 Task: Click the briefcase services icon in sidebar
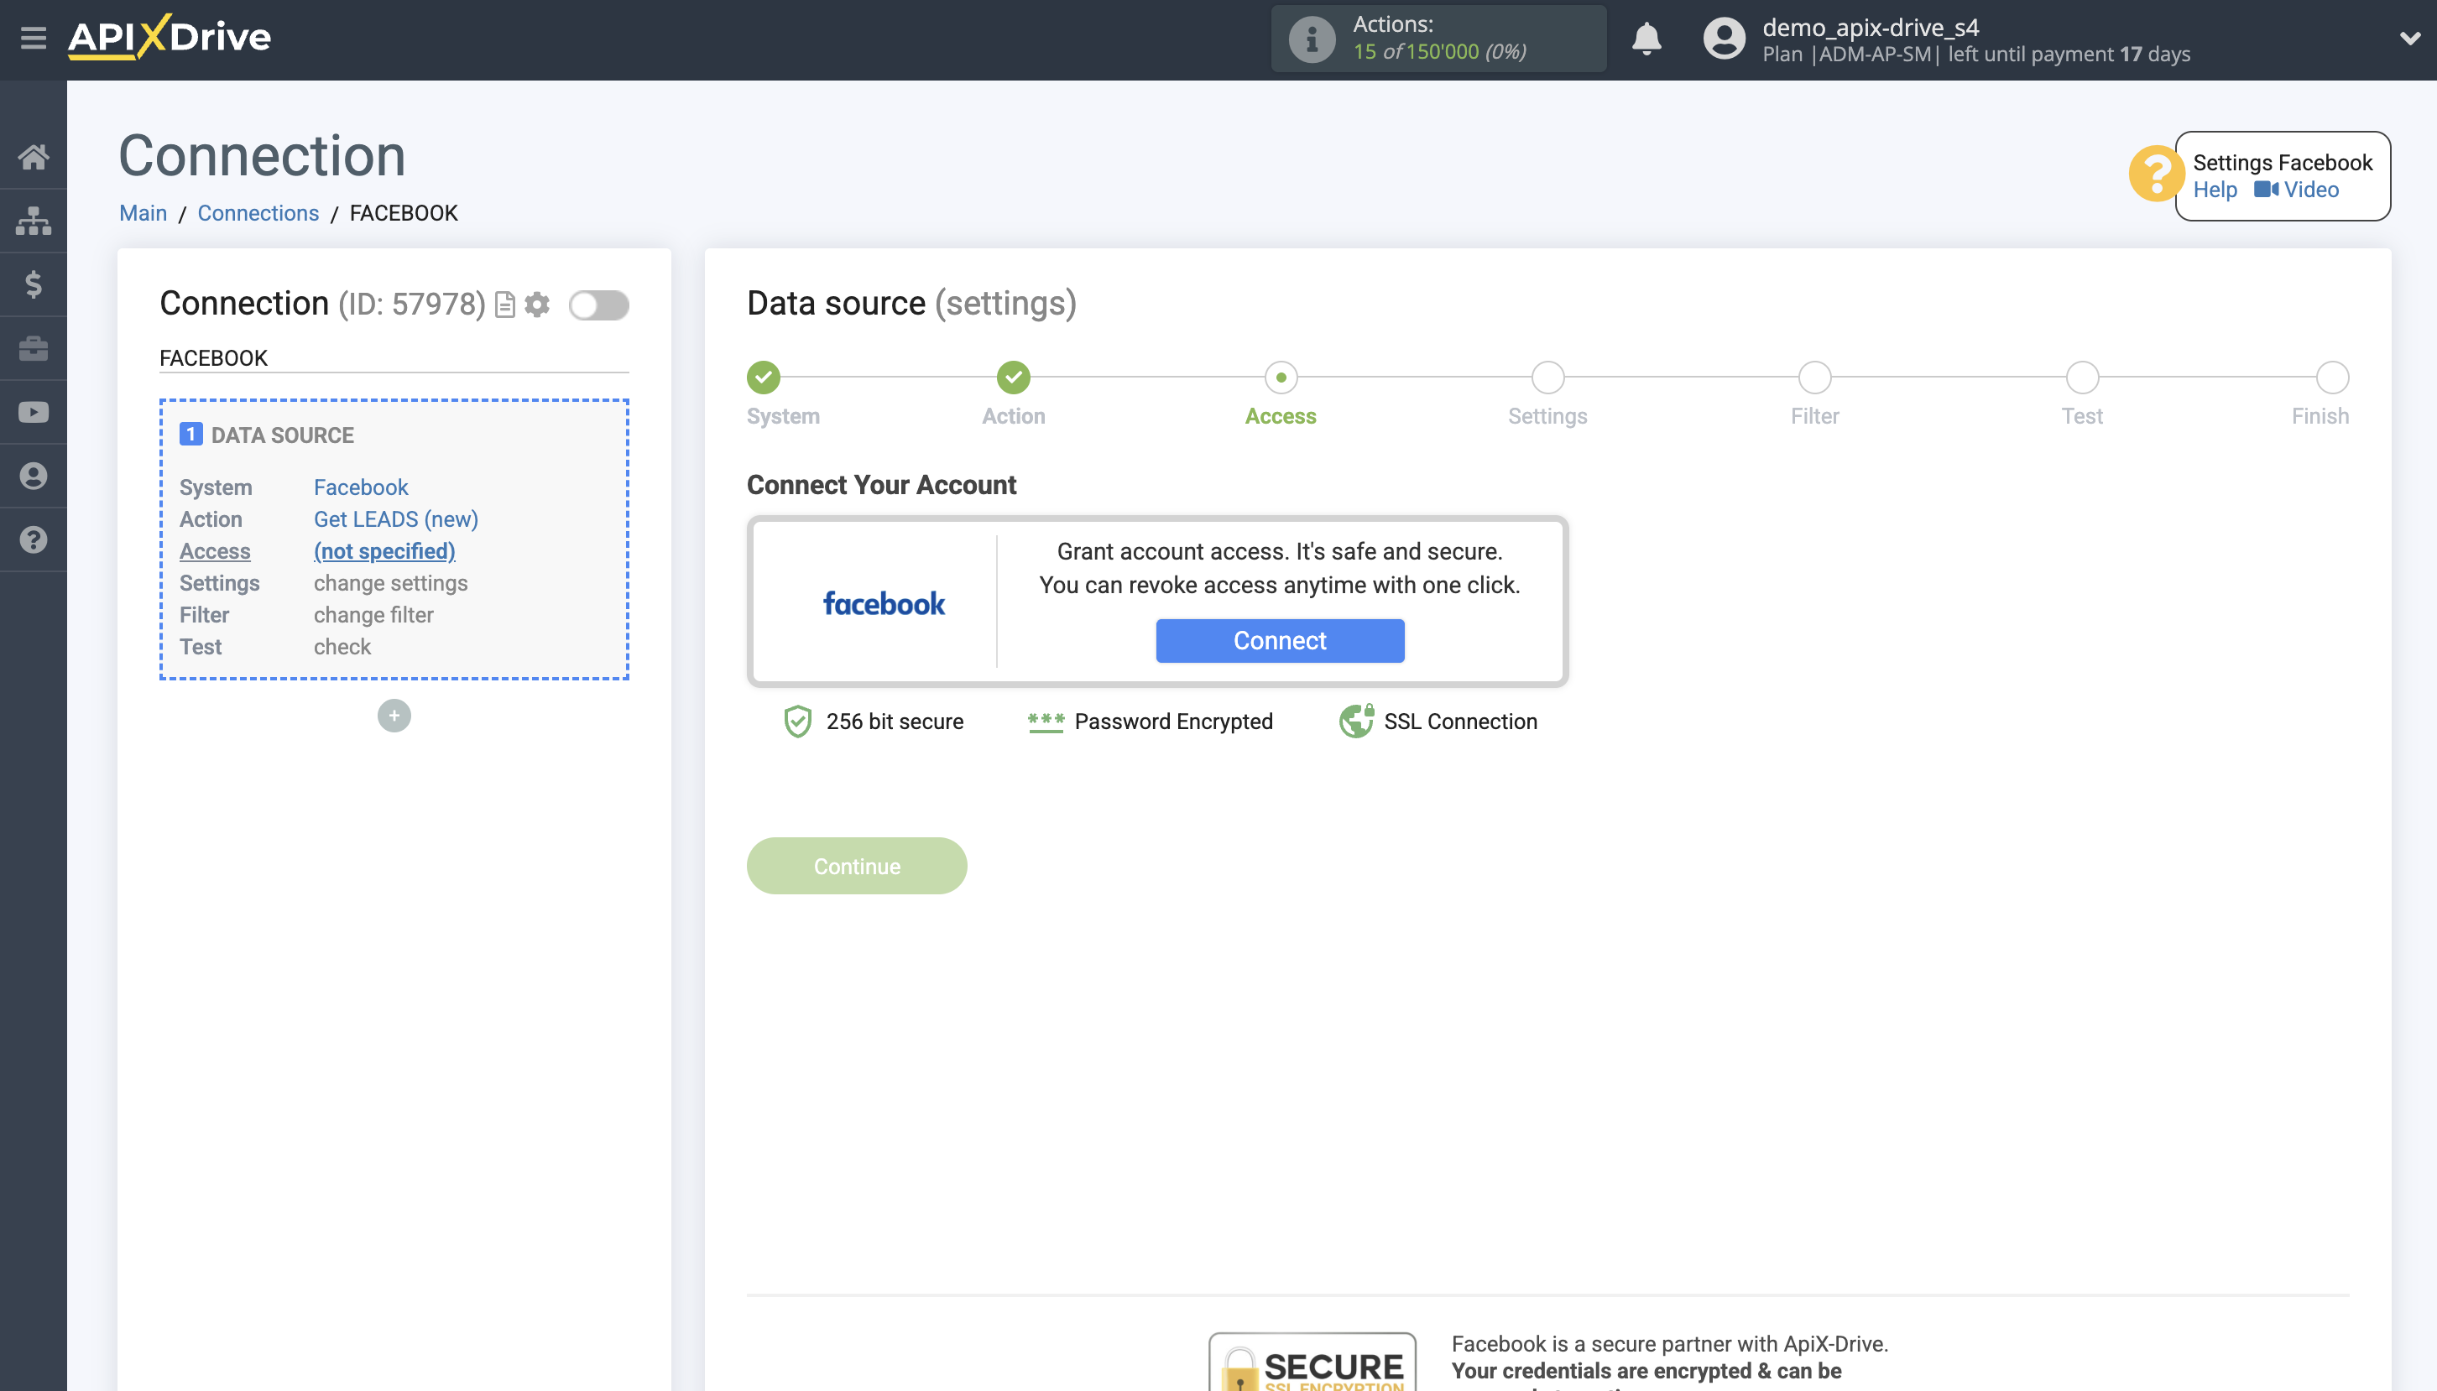(x=34, y=347)
